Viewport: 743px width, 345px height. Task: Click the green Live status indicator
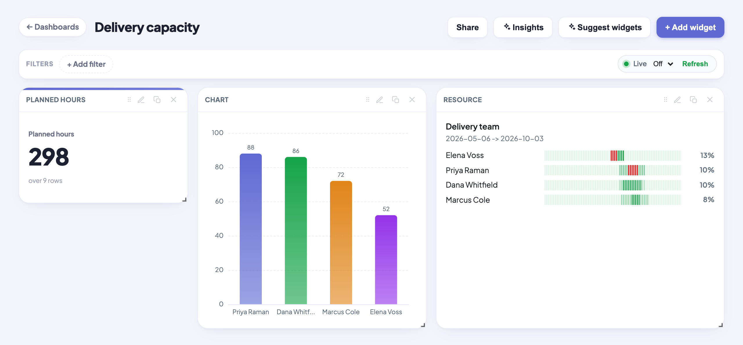pyautogui.click(x=626, y=64)
